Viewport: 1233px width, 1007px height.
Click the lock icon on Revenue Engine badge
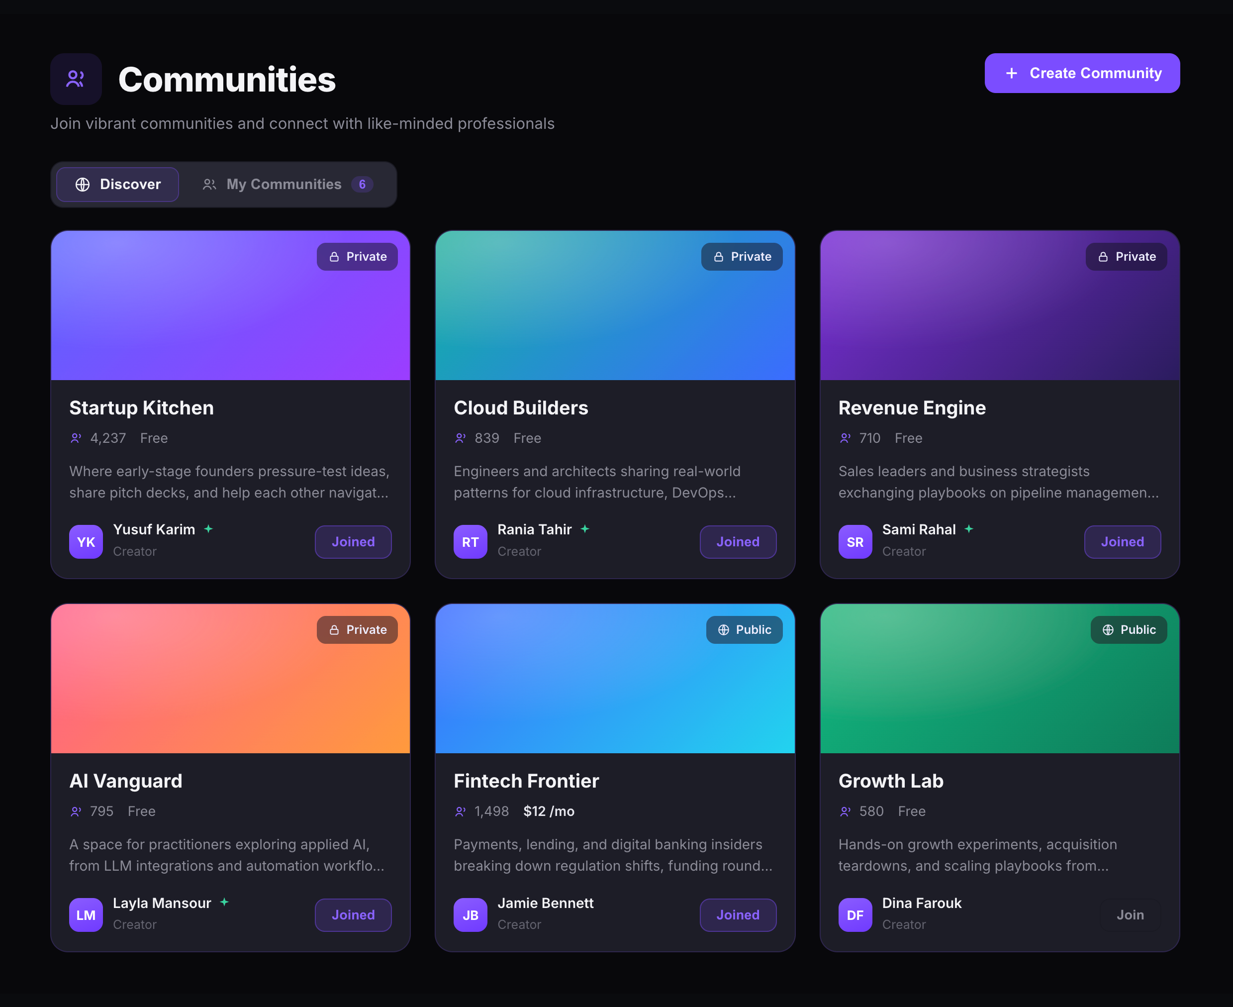point(1103,257)
